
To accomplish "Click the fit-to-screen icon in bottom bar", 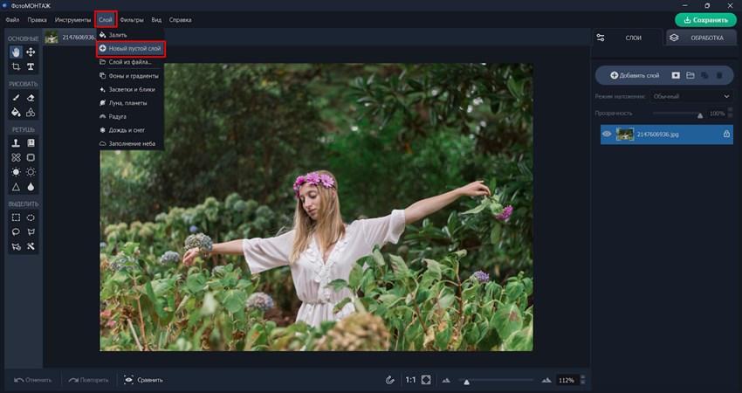I will click(426, 380).
